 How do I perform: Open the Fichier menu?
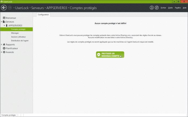163,8
